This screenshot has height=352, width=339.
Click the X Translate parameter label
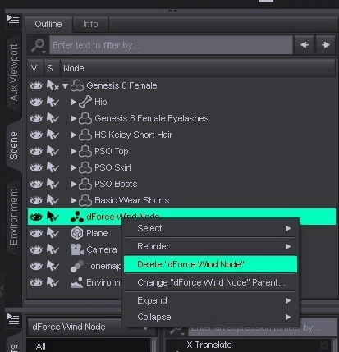[209, 345]
